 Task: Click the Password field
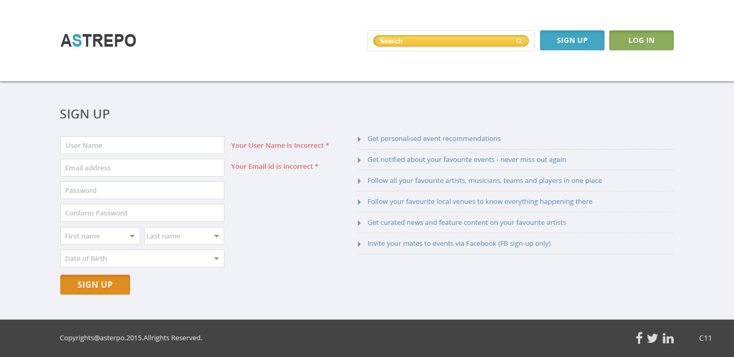click(x=142, y=190)
